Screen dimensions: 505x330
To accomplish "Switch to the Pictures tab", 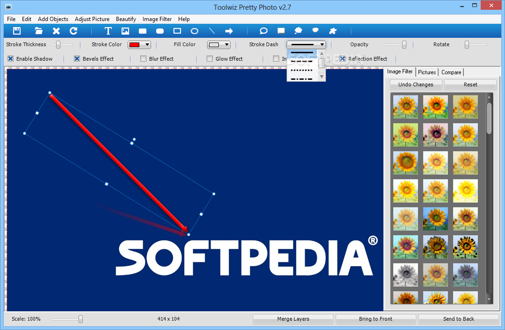I will point(427,72).
